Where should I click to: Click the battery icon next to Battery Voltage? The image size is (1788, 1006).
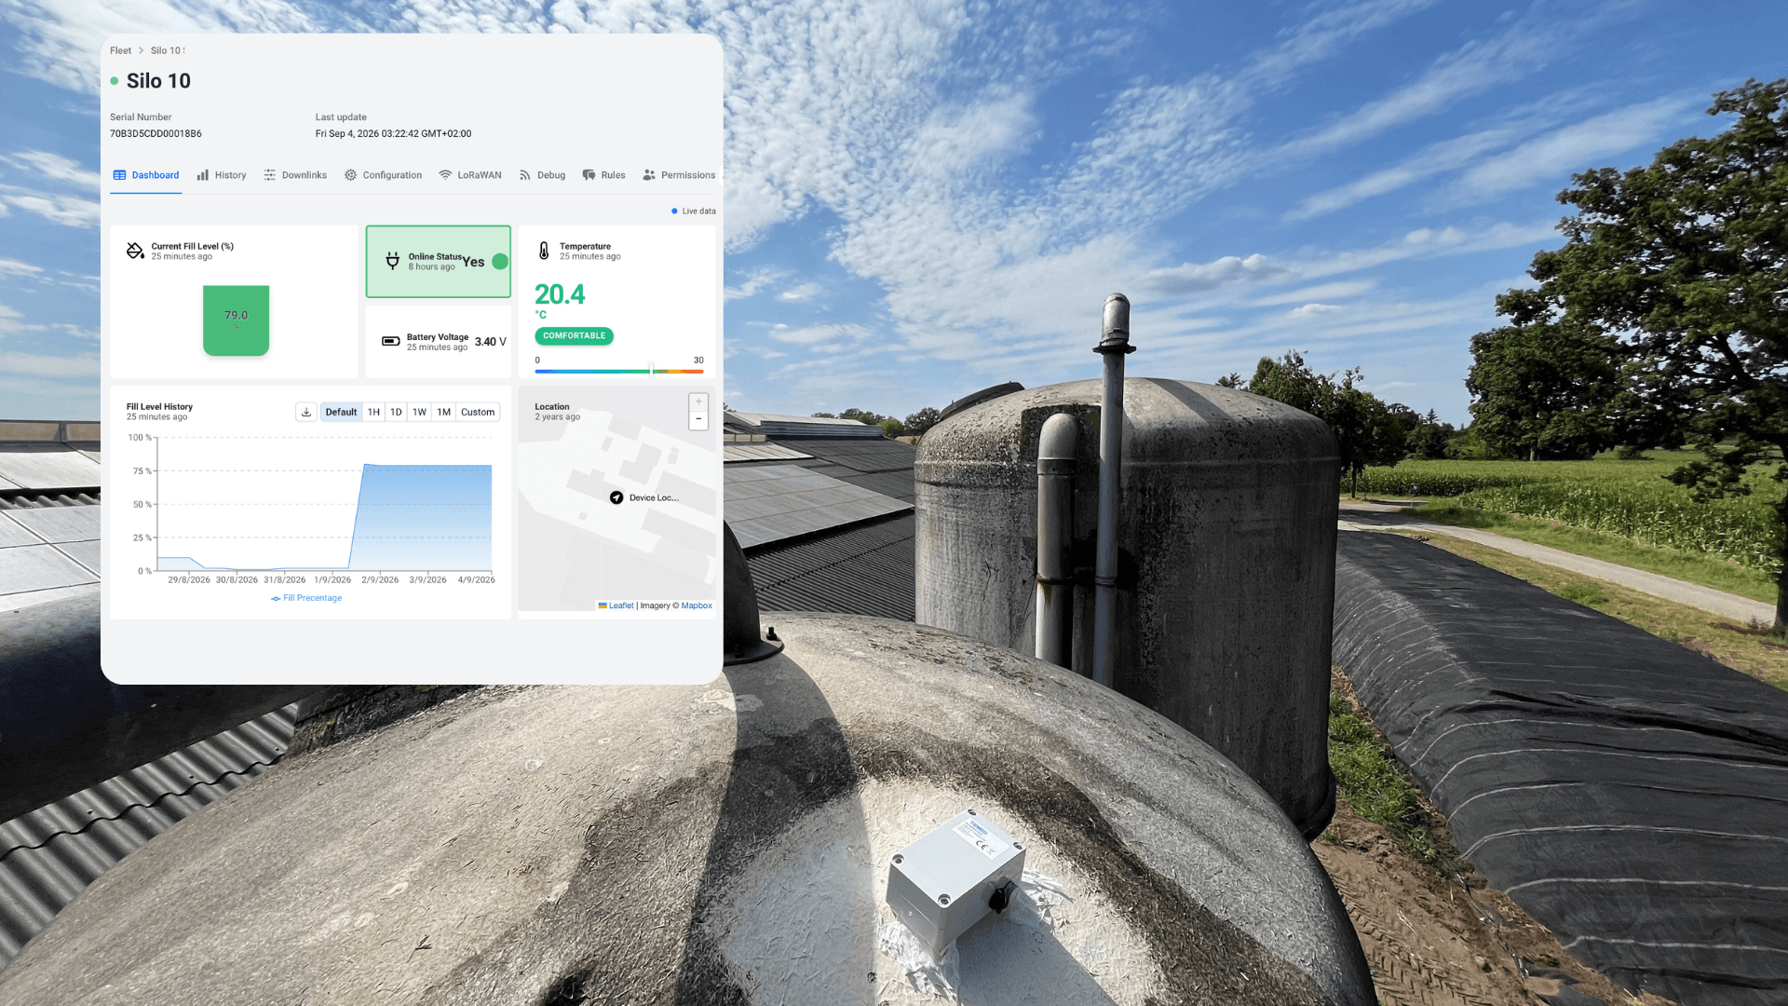click(x=391, y=341)
